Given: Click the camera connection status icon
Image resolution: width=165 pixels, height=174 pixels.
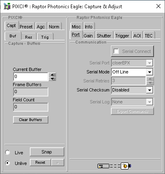Looking at the screenshot, I should point(114,166).
